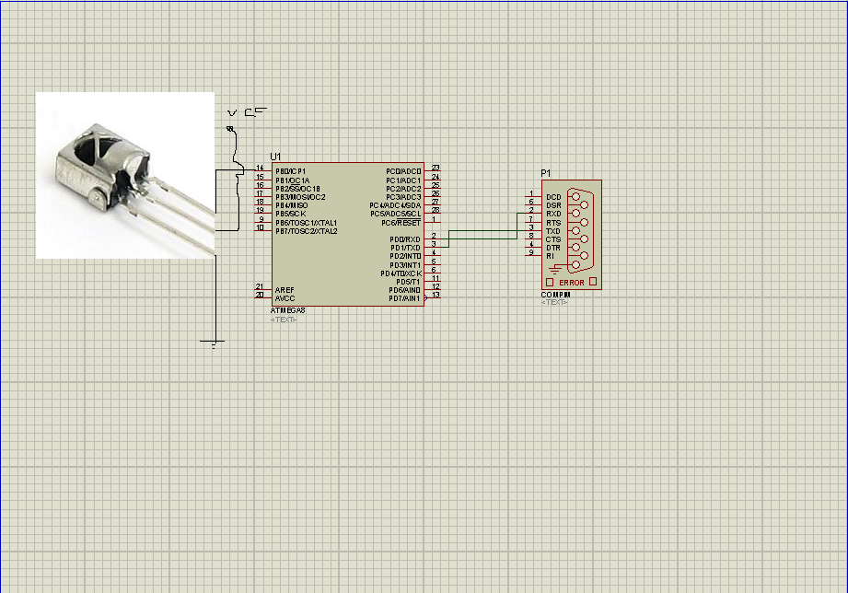Select the P1 reference label
This screenshot has height=593, width=848.
[546, 173]
